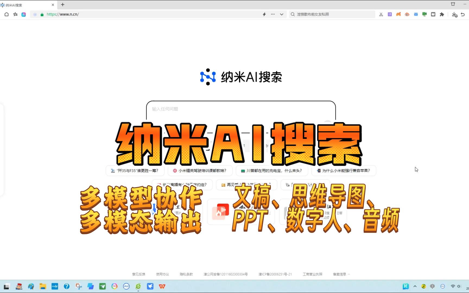Toggle the Chinese input method tray icon
The image size is (469, 293).
(x=432, y=286)
